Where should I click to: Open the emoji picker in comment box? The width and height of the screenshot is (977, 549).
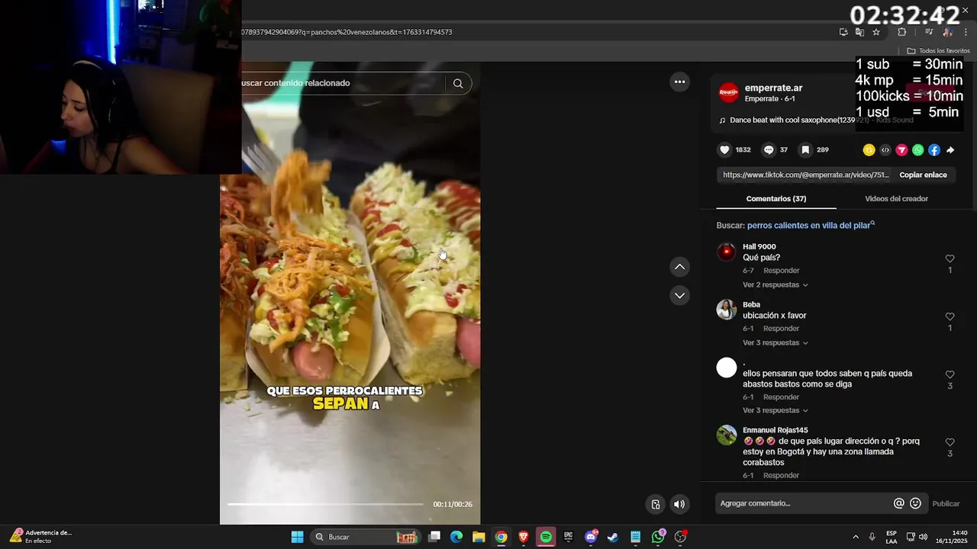coord(915,503)
